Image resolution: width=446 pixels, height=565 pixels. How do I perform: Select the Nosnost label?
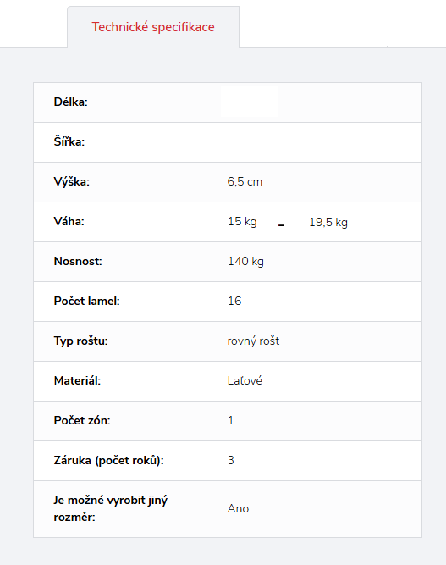pos(78,261)
